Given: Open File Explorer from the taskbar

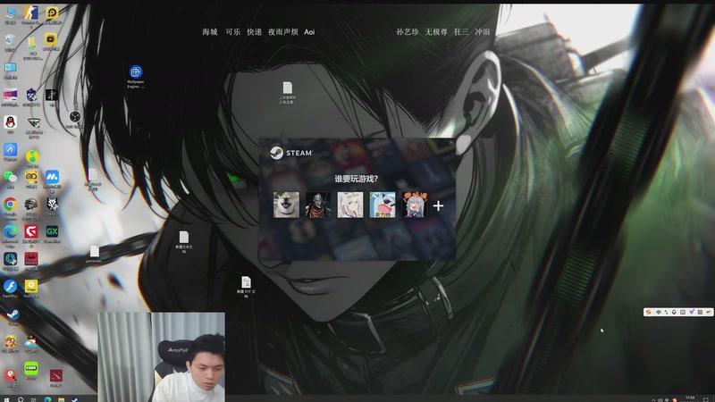Looking at the screenshot, I should pyautogui.click(x=61, y=399).
